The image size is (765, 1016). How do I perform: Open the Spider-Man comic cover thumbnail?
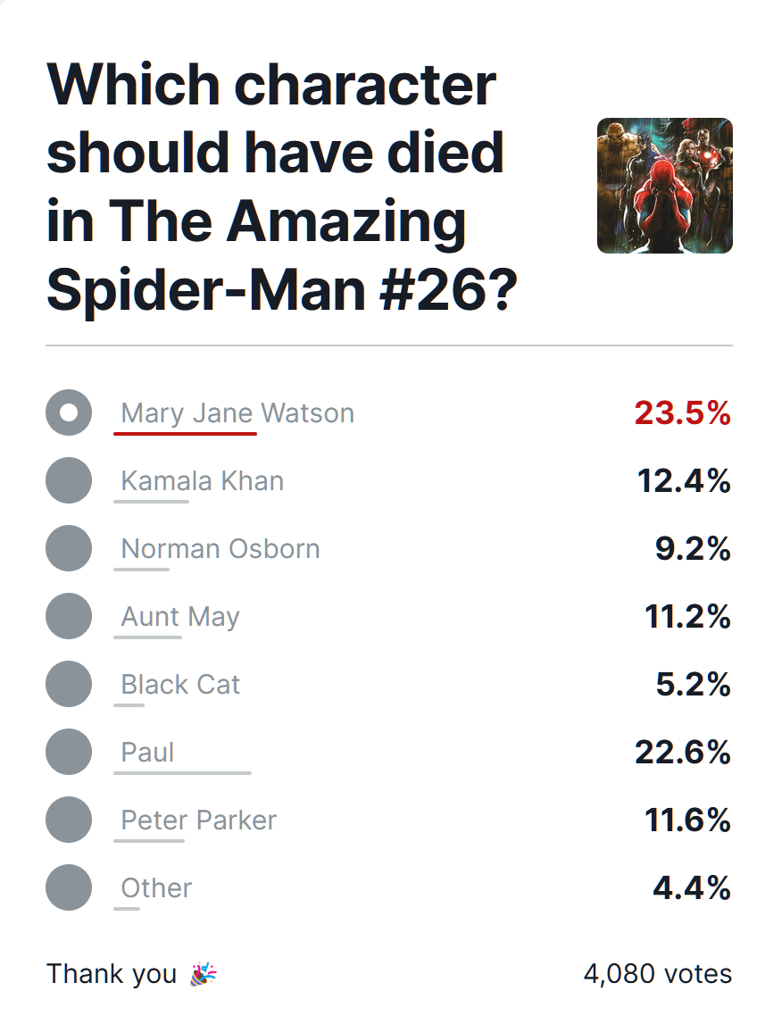pyautogui.click(x=665, y=186)
